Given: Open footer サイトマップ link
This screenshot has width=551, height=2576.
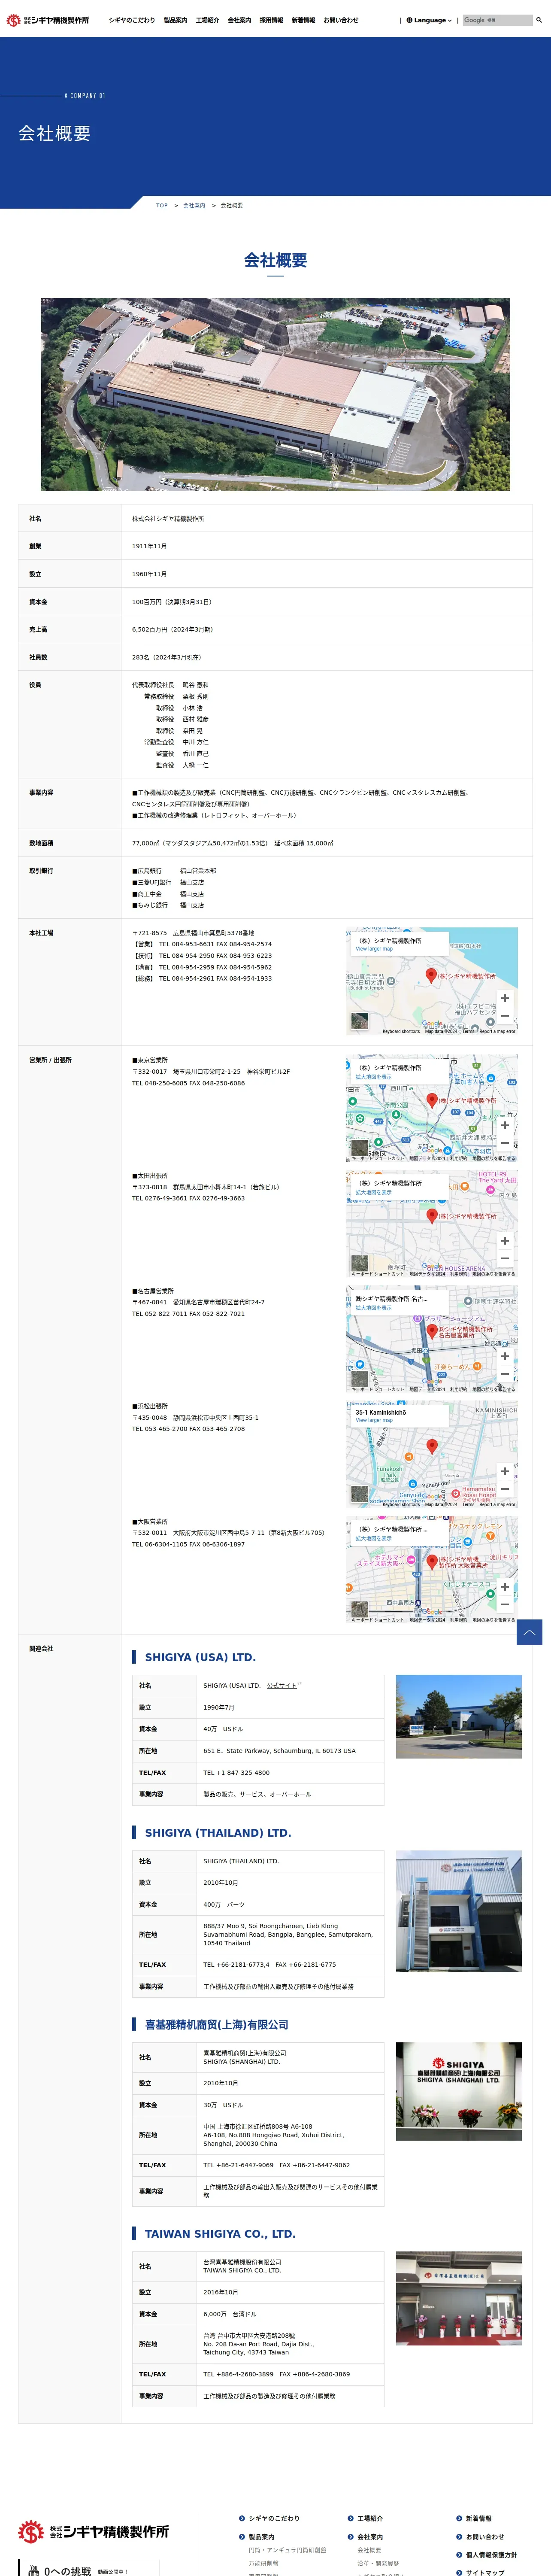Looking at the screenshot, I should click(485, 2572).
